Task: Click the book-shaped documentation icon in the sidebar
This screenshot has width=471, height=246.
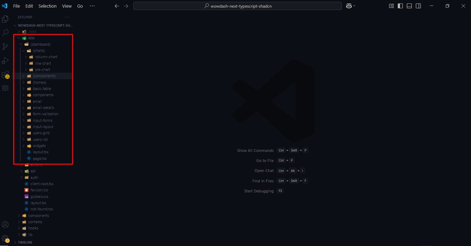Action: (5, 88)
